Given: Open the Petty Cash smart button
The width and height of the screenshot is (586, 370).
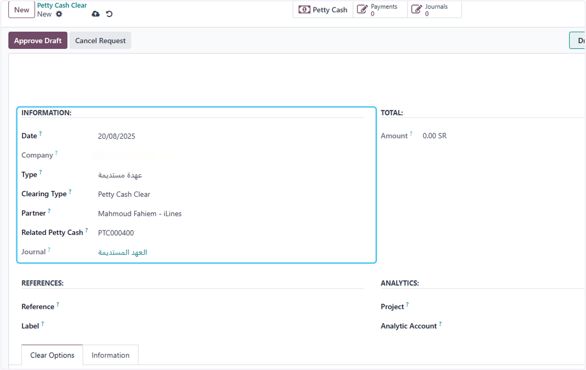Looking at the screenshot, I should 323,10.
